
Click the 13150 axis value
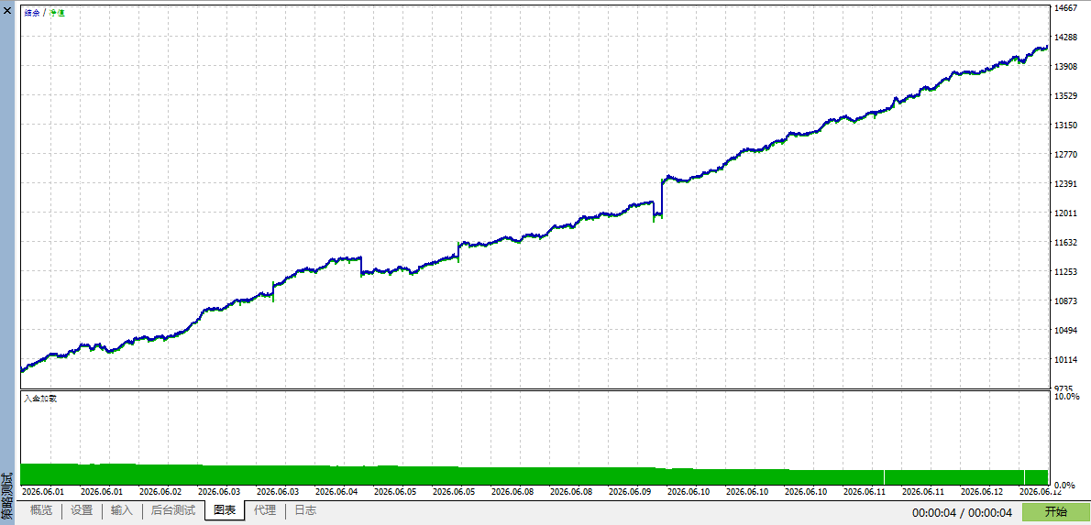[1067, 126]
